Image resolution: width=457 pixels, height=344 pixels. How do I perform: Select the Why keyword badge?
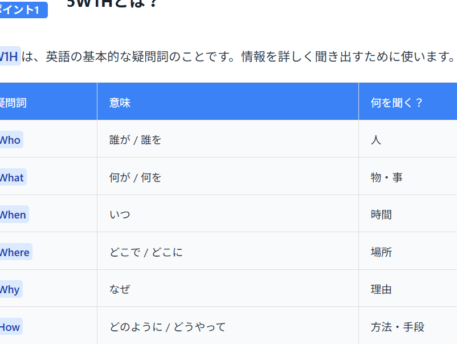tap(10, 290)
